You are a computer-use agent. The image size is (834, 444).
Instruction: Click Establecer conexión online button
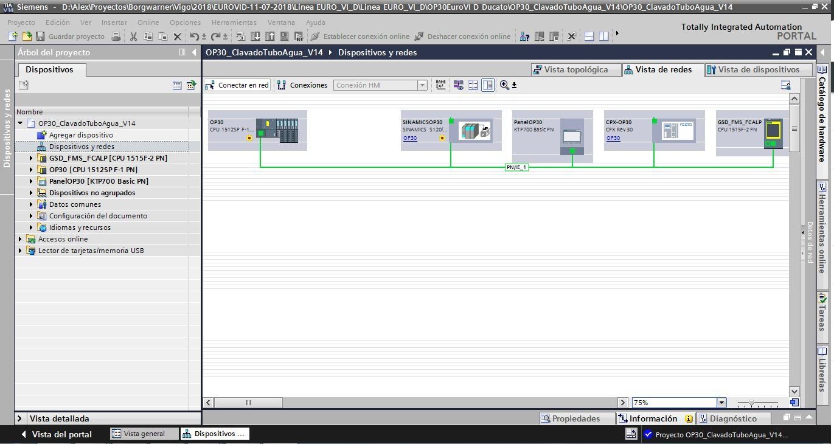click(x=360, y=36)
